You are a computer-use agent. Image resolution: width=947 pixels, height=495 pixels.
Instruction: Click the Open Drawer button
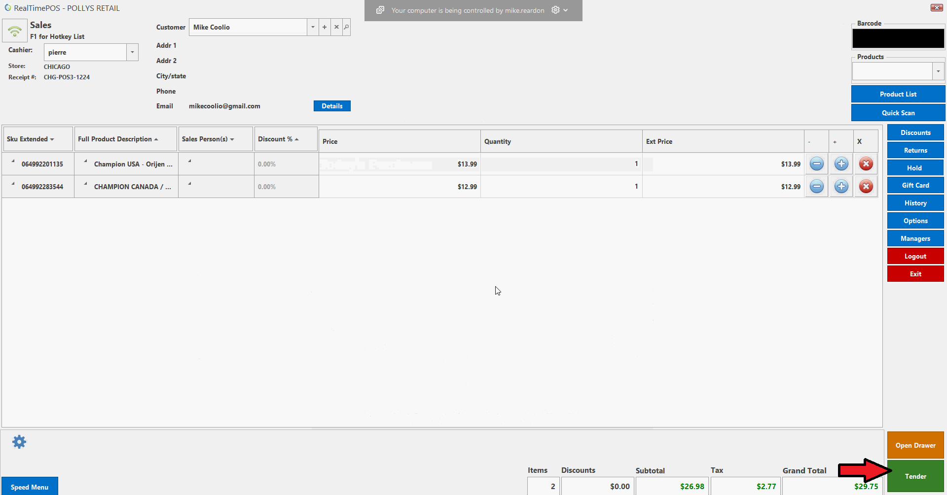(x=915, y=445)
